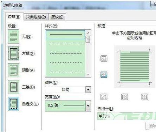Image resolution: width=156 pixels, height=132 pixels.
Task: Toggle the top border button in preview
Action: [104, 58]
